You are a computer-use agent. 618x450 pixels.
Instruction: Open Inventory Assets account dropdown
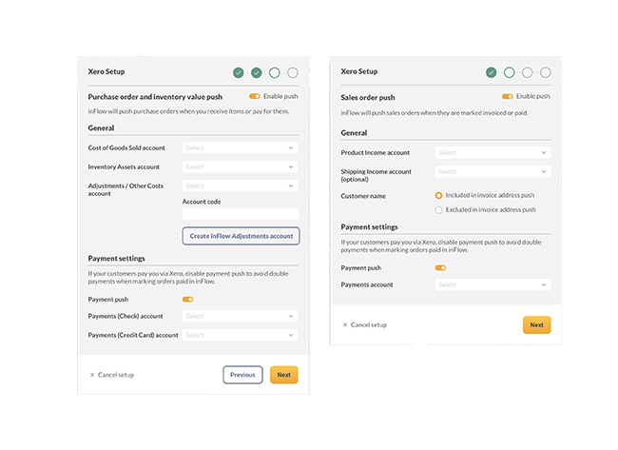click(x=240, y=166)
